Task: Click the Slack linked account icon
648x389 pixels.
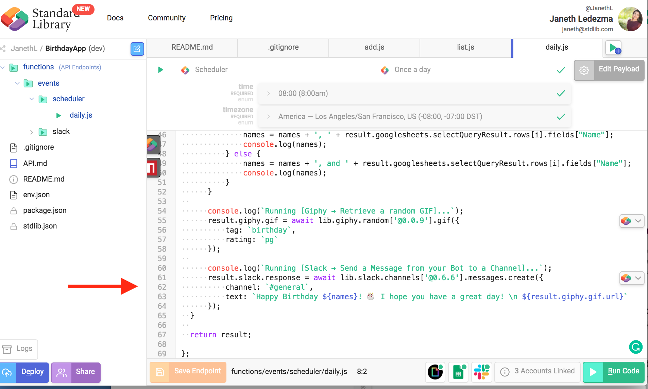Action: pyautogui.click(x=482, y=372)
